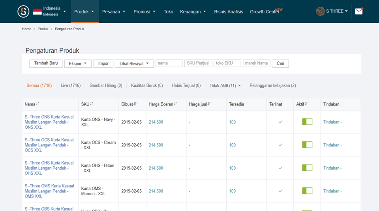Open the mail envelope notifications icon

click(359, 11)
